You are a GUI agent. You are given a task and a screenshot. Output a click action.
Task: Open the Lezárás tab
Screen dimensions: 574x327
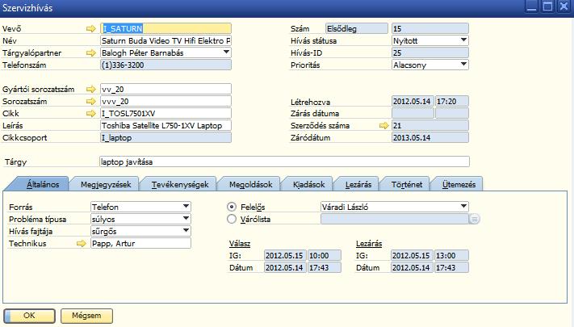coord(358,184)
